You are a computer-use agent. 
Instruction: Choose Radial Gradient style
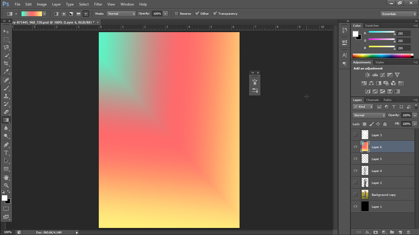pyautogui.click(x=64, y=14)
